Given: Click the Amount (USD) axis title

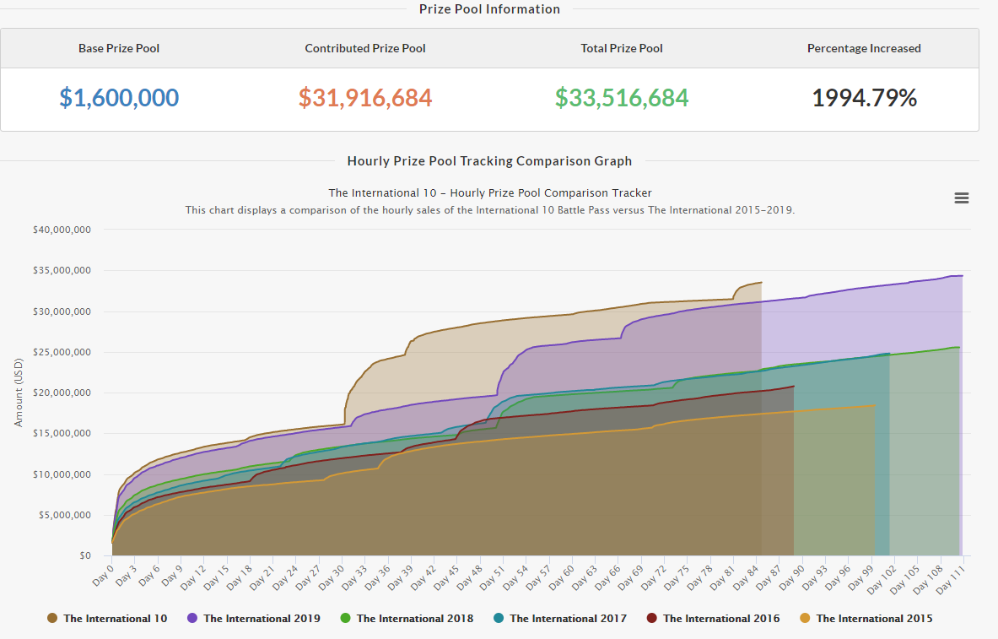Looking at the screenshot, I should (18, 393).
